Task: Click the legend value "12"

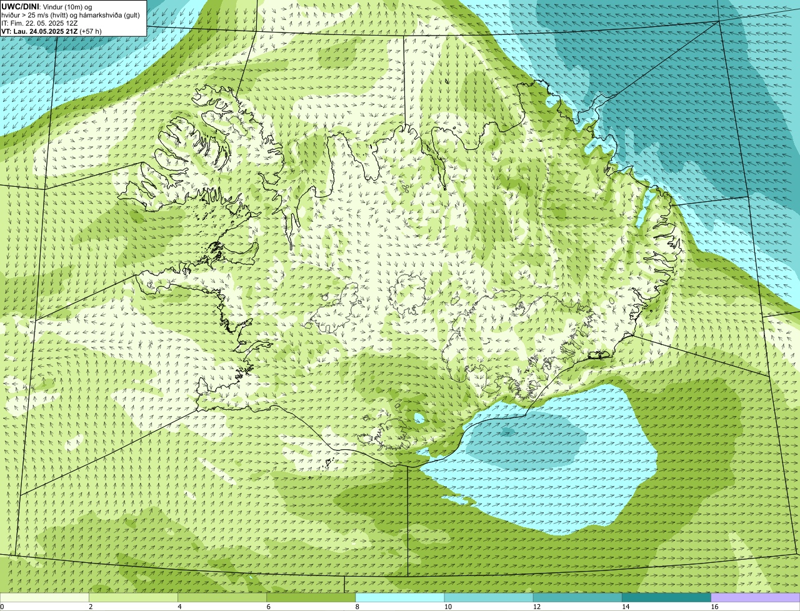Action: (537, 607)
